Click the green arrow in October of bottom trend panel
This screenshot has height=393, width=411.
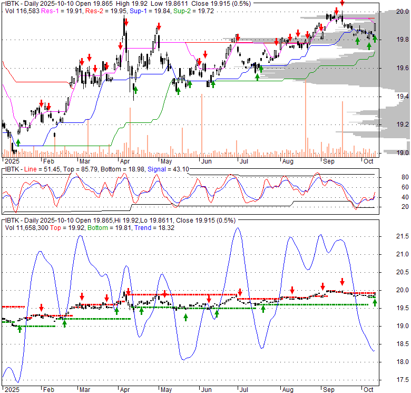coord(375,302)
